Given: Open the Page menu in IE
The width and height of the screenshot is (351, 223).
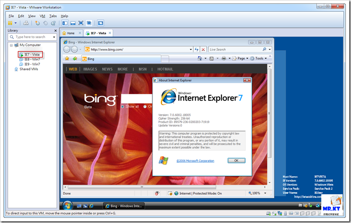Looking at the screenshot, I should click(x=241, y=58).
